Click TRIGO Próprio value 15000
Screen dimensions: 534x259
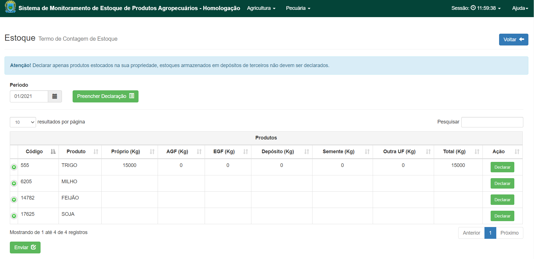[x=129, y=165]
